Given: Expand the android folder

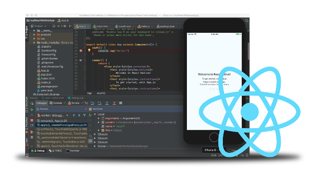Looking at the screenshot, I should coord(35,35).
